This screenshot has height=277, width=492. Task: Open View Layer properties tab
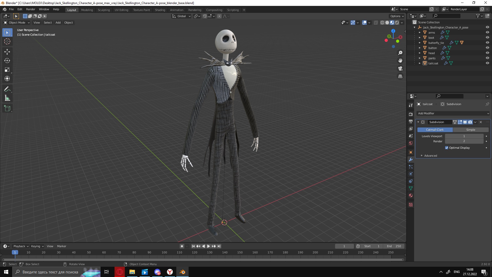tap(411, 128)
